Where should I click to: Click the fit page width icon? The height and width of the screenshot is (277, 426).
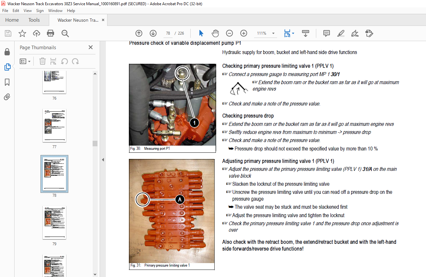(287, 33)
